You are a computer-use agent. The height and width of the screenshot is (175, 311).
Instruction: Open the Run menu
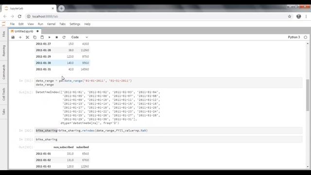[40, 24]
